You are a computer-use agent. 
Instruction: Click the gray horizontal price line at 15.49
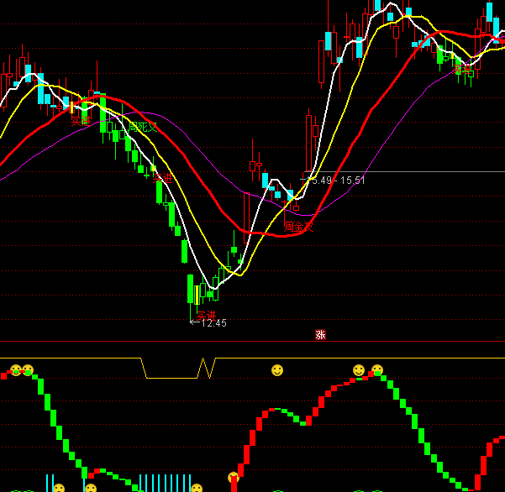[406, 172]
